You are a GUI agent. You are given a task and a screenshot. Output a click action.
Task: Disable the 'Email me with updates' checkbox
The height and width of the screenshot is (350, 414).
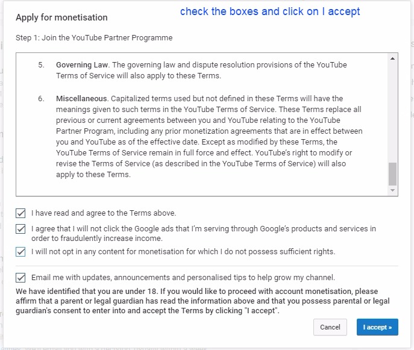click(21, 278)
